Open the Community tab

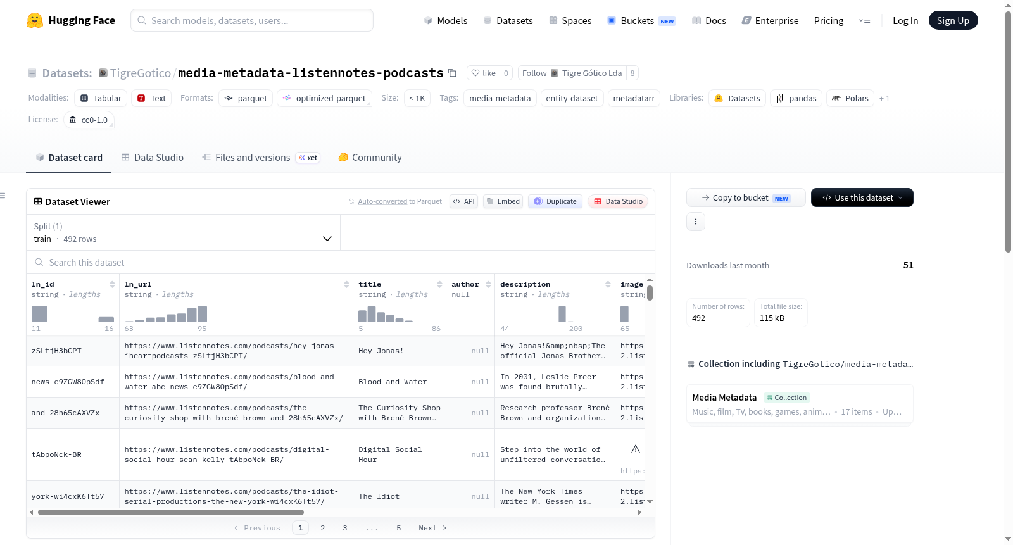[x=370, y=158]
